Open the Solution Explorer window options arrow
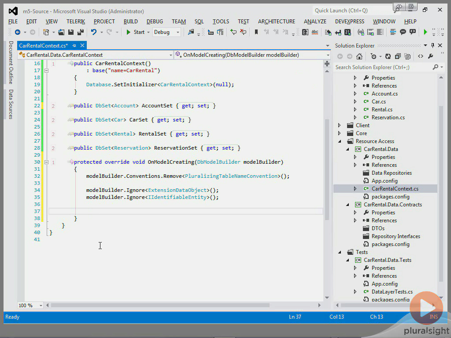The width and height of the screenshot is (451, 338). (425, 45)
